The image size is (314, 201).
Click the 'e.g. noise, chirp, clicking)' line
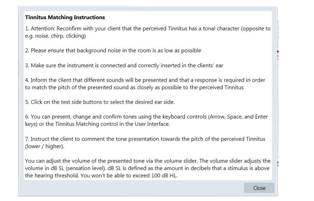click(x=55, y=36)
